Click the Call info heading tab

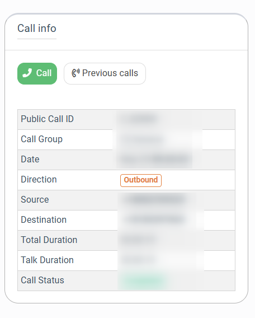click(37, 29)
